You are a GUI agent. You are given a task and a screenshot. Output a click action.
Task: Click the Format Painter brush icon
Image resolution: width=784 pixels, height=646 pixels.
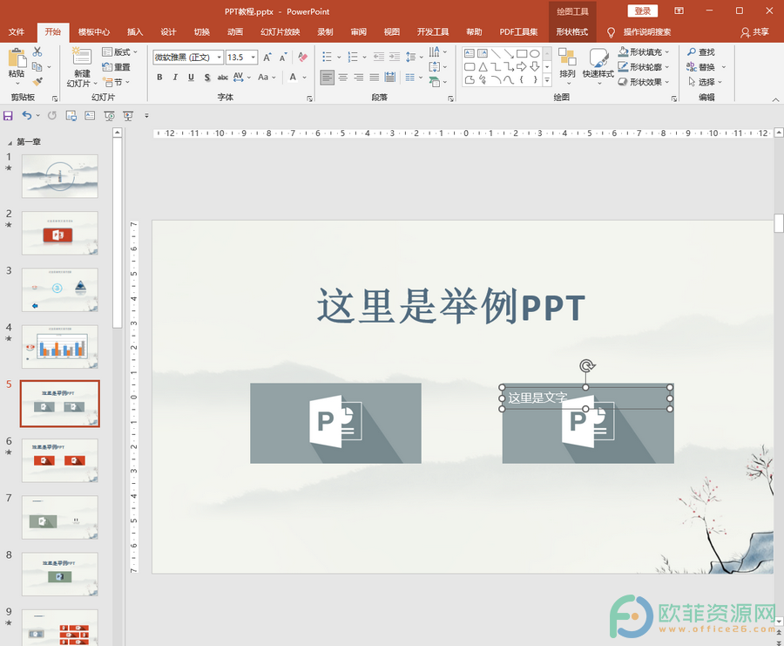37,81
